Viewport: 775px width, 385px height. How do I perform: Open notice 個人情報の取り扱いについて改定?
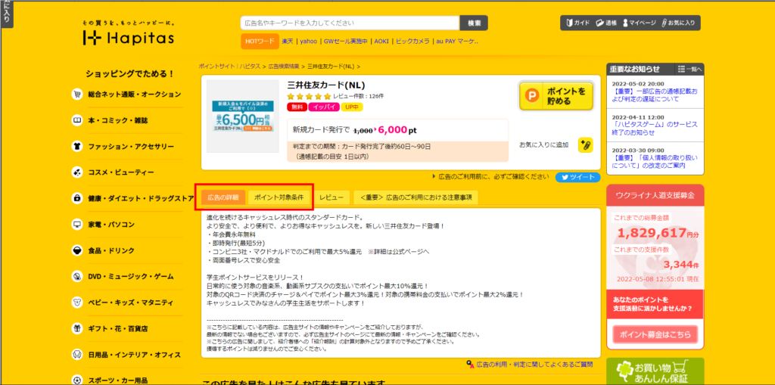[655, 162]
